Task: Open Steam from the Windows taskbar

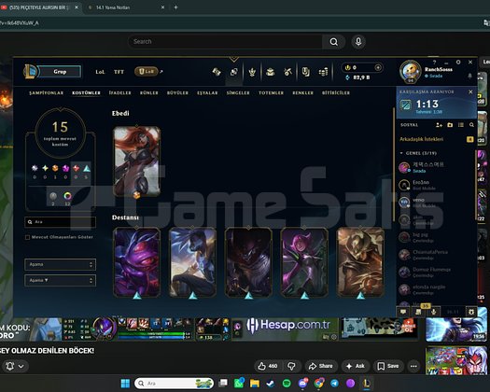Action: (271, 384)
